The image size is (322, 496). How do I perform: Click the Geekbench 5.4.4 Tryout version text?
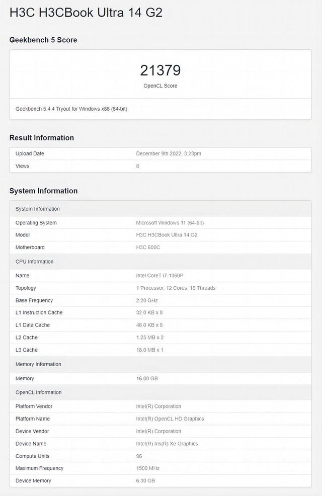(x=71, y=109)
